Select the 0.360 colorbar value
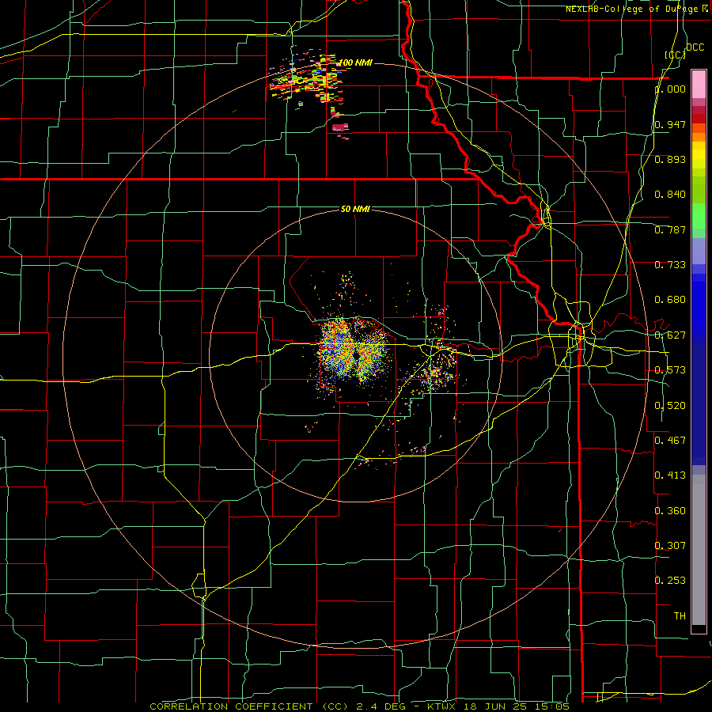This screenshot has height=712, width=712. pyautogui.click(x=670, y=510)
